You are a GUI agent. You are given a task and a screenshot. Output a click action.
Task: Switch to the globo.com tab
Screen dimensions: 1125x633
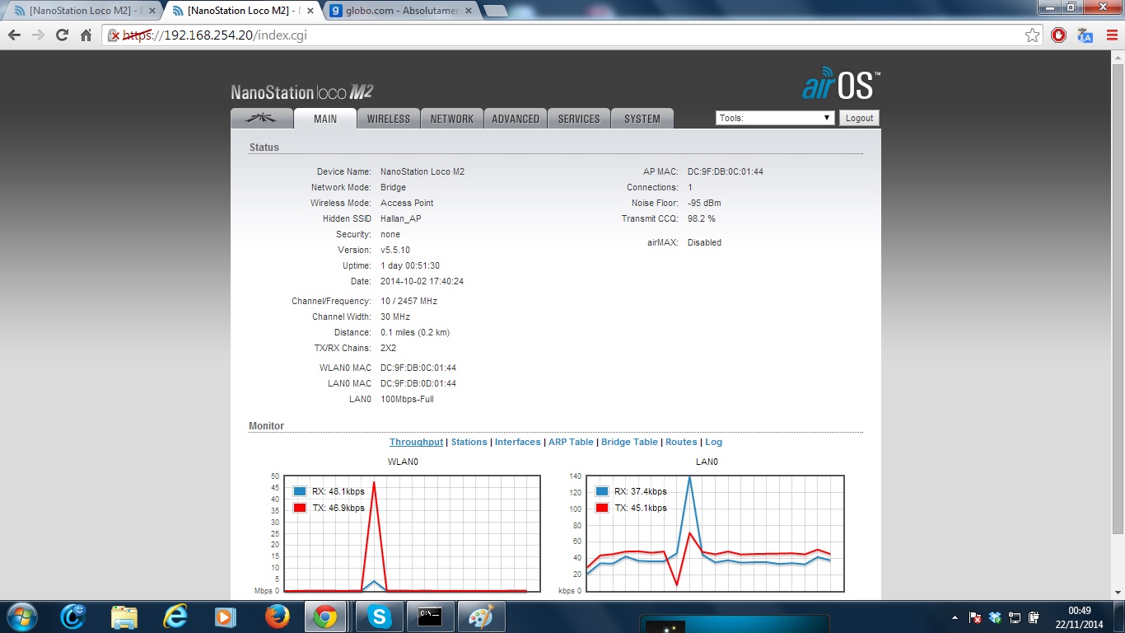click(x=399, y=11)
